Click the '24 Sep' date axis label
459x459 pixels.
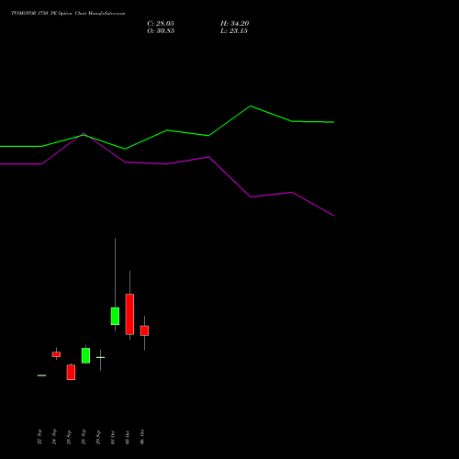[x=54, y=437]
